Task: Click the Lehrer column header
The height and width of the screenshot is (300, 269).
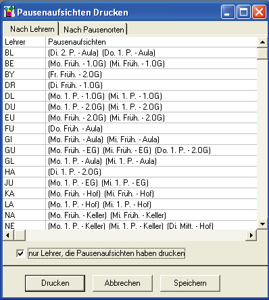Action: [x=24, y=42]
